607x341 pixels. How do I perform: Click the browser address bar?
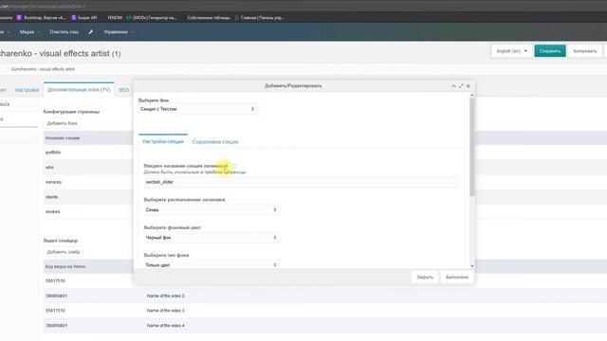click(x=303, y=6)
